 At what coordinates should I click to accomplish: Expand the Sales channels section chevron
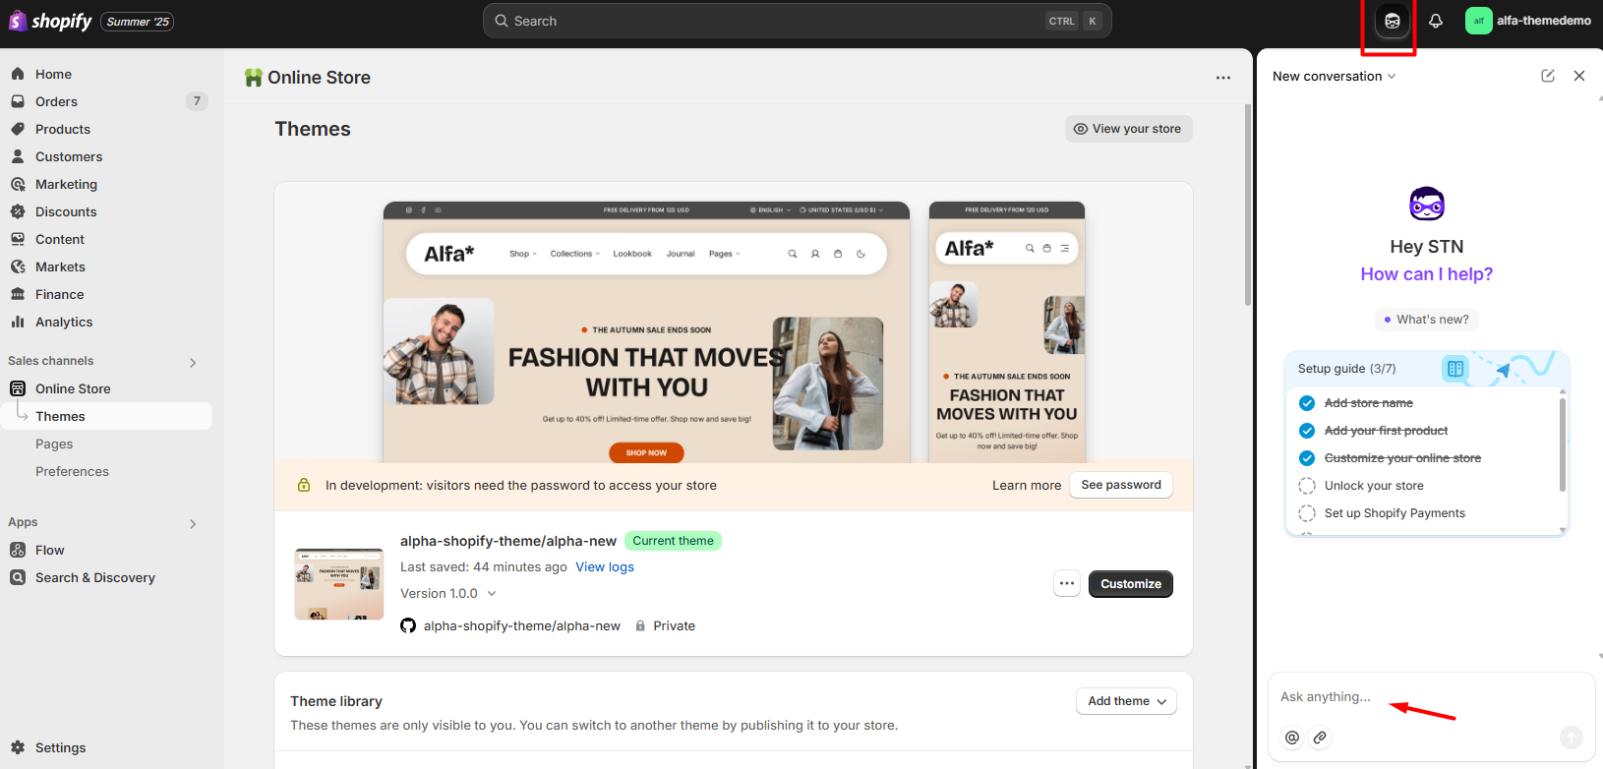click(193, 362)
